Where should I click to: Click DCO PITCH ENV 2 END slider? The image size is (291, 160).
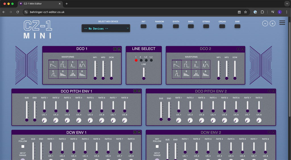coord(169,111)
